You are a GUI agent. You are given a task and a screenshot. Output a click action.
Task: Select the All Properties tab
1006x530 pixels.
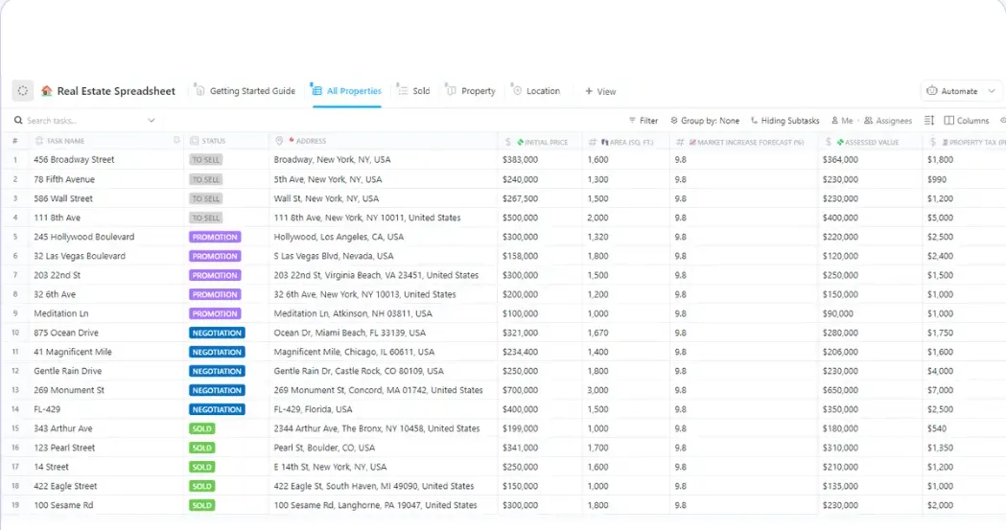346,91
